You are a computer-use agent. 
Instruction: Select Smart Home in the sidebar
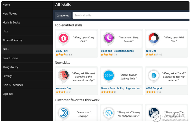(10, 58)
